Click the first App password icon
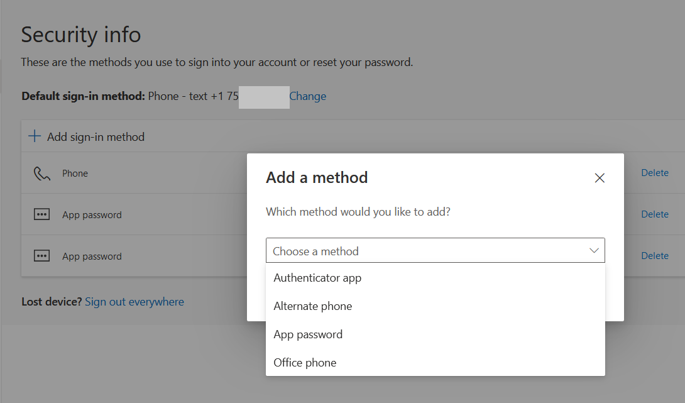The width and height of the screenshot is (685, 403). pyautogui.click(x=41, y=214)
